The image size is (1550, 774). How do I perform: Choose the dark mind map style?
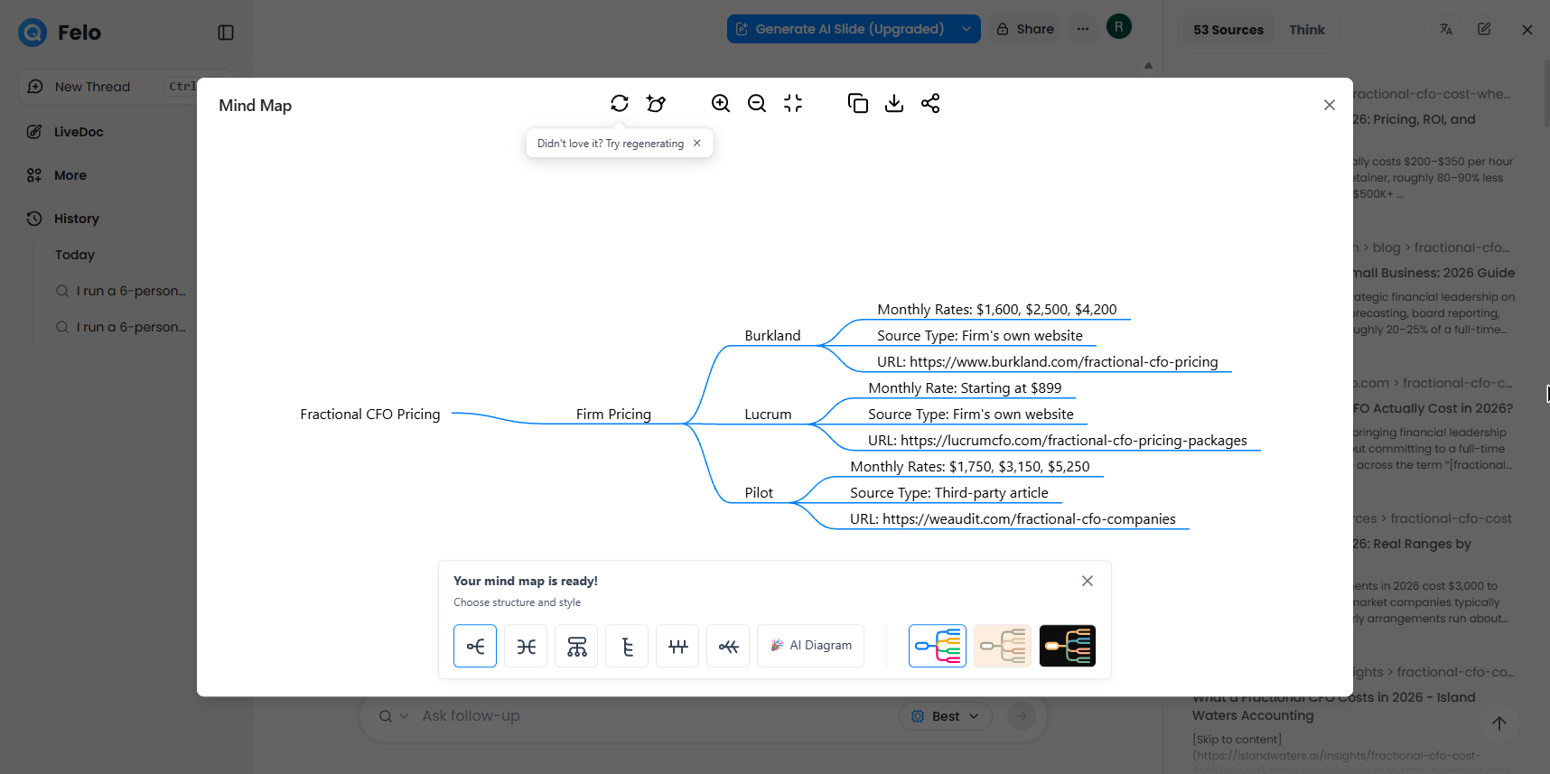pos(1068,646)
